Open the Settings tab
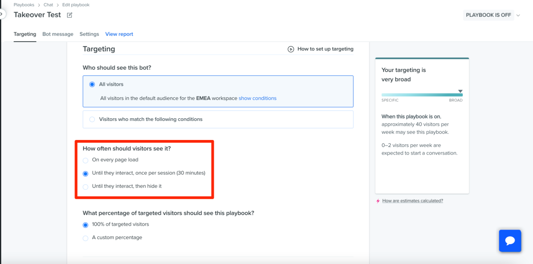Screen dimensions: 533x264 pyautogui.click(x=89, y=34)
